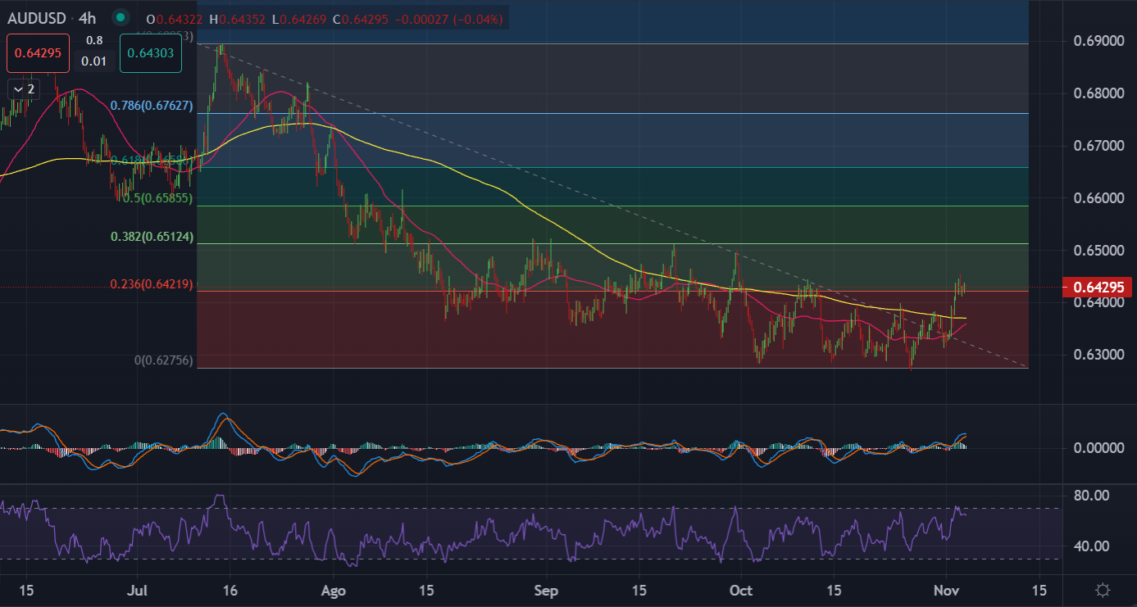Select the 0.786 Fibonacci level label

(x=151, y=105)
